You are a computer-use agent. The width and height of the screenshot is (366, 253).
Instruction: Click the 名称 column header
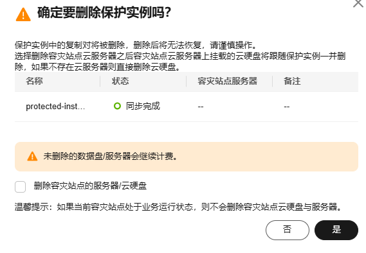[x=34, y=82]
